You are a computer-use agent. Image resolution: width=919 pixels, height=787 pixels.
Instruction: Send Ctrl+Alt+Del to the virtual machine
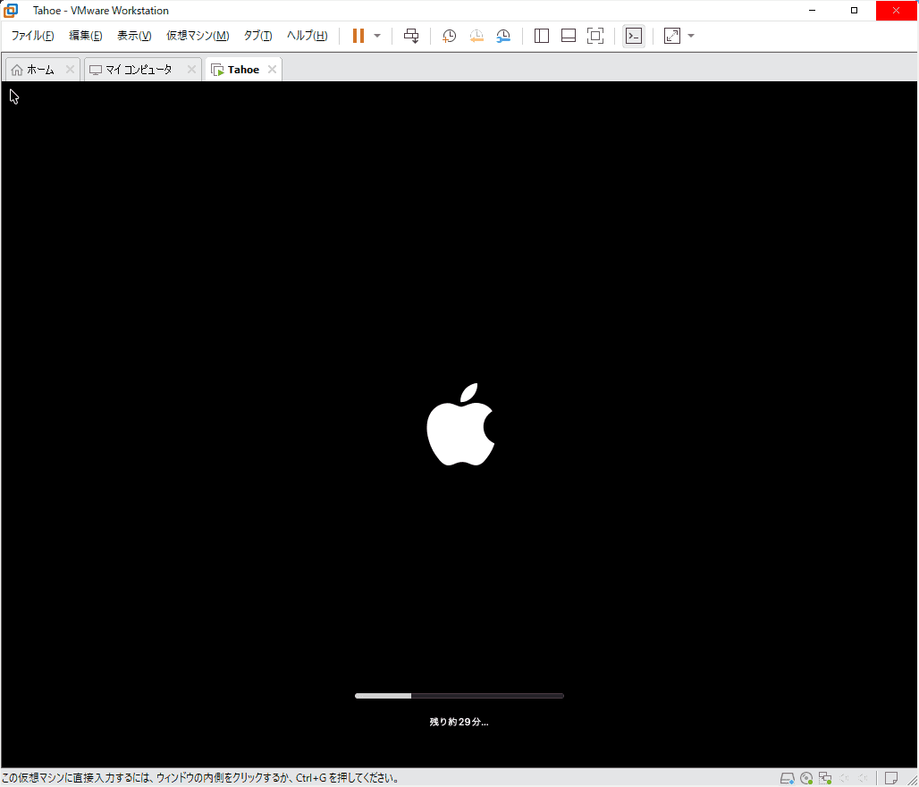click(x=411, y=36)
